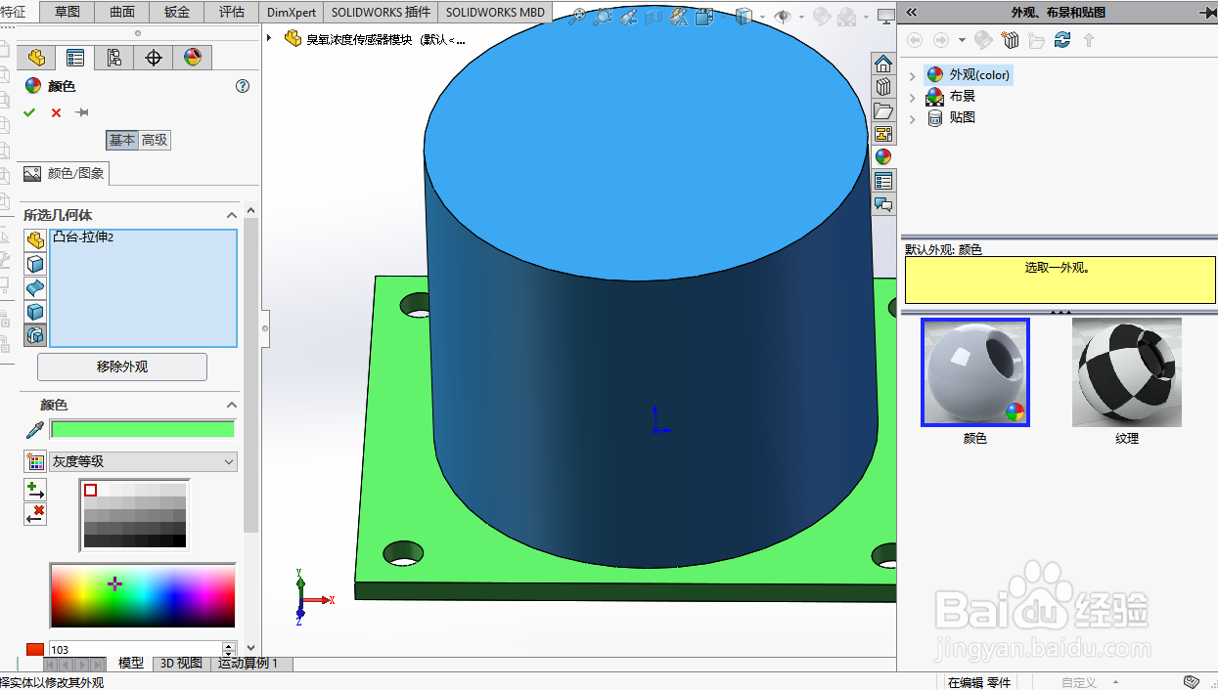Switch to the 钣金 ribbon tab
The image size is (1218, 690).
(177, 12)
